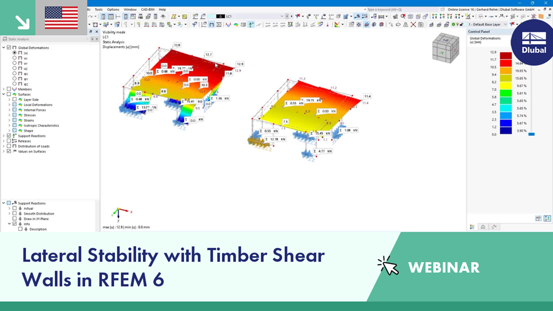The width and height of the screenshot is (553, 311).
Task: Click the blue legend range slider handle
Action: coord(532,134)
